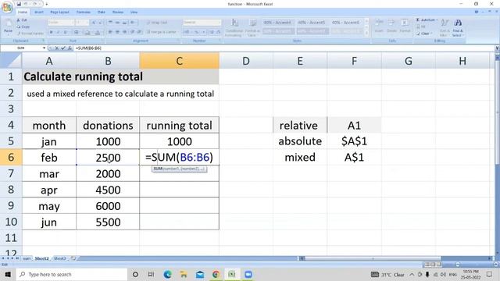Image resolution: width=500 pixels, height=281 pixels.
Task: Open notification center on taskbar
Action: click(490, 274)
